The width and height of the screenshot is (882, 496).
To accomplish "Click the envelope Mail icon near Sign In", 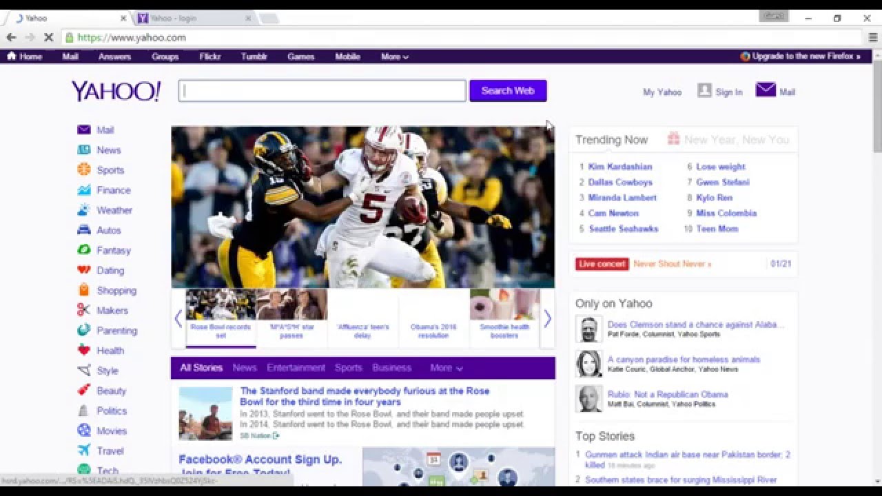I will [766, 90].
